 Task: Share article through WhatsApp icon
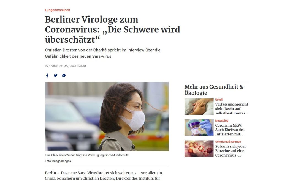coord(64,75)
